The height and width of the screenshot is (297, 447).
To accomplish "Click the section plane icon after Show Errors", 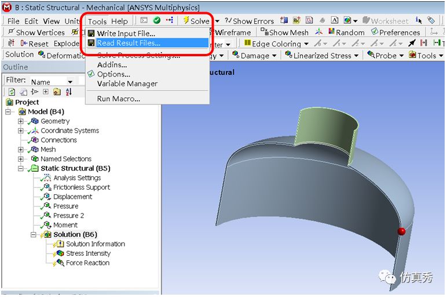I will pos(284,20).
